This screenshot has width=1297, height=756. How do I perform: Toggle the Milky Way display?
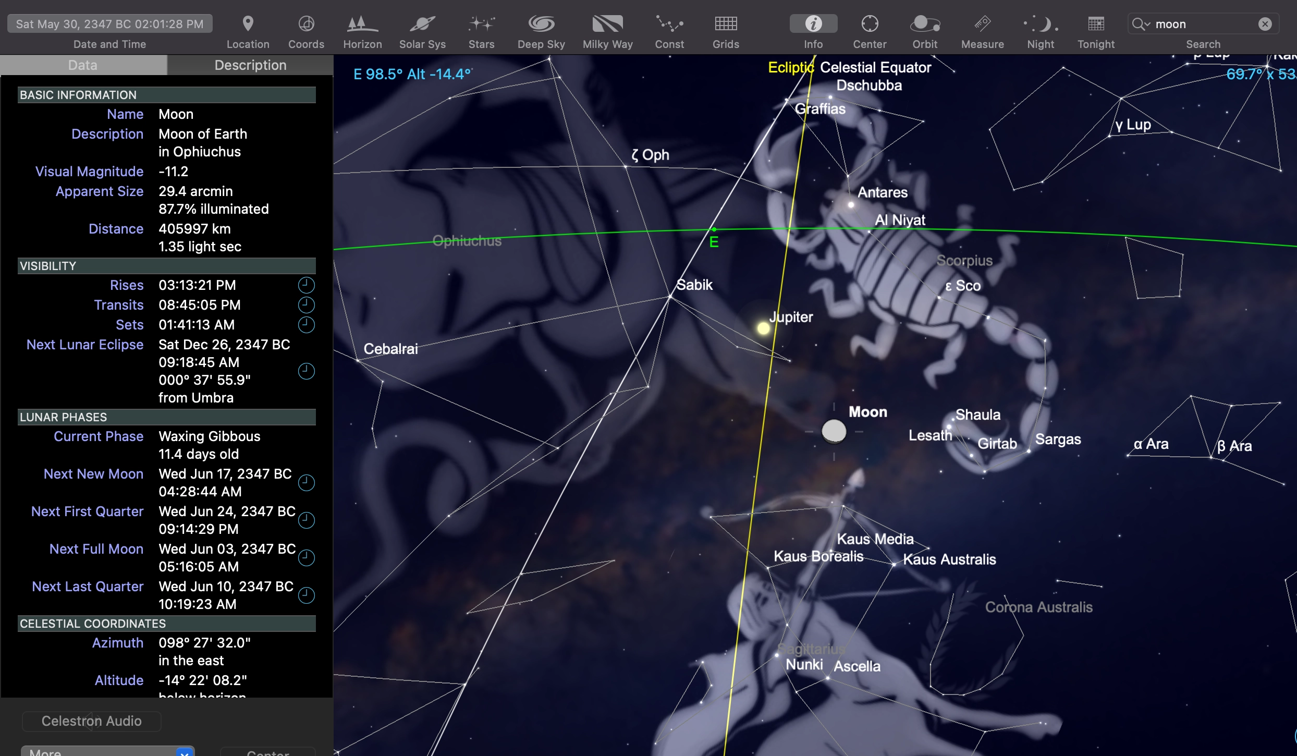pyautogui.click(x=607, y=24)
